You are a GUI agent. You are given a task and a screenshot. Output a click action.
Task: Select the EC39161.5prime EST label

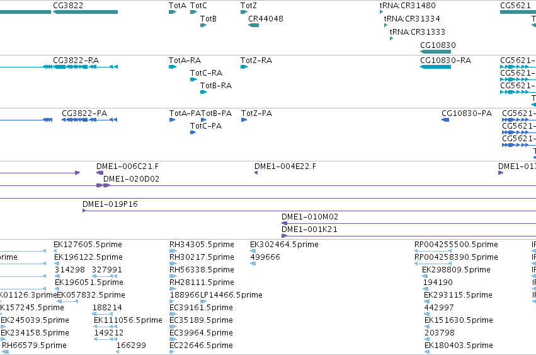coord(202,308)
